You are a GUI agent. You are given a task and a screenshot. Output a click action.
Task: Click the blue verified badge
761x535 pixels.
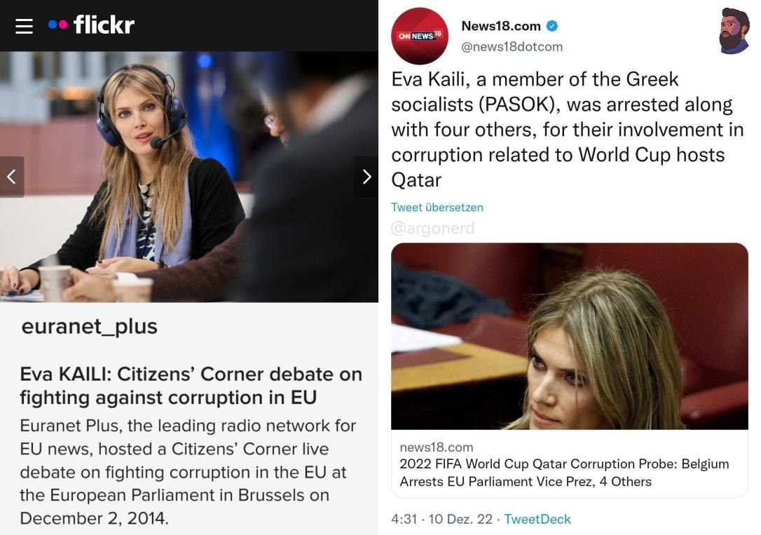(552, 26)
